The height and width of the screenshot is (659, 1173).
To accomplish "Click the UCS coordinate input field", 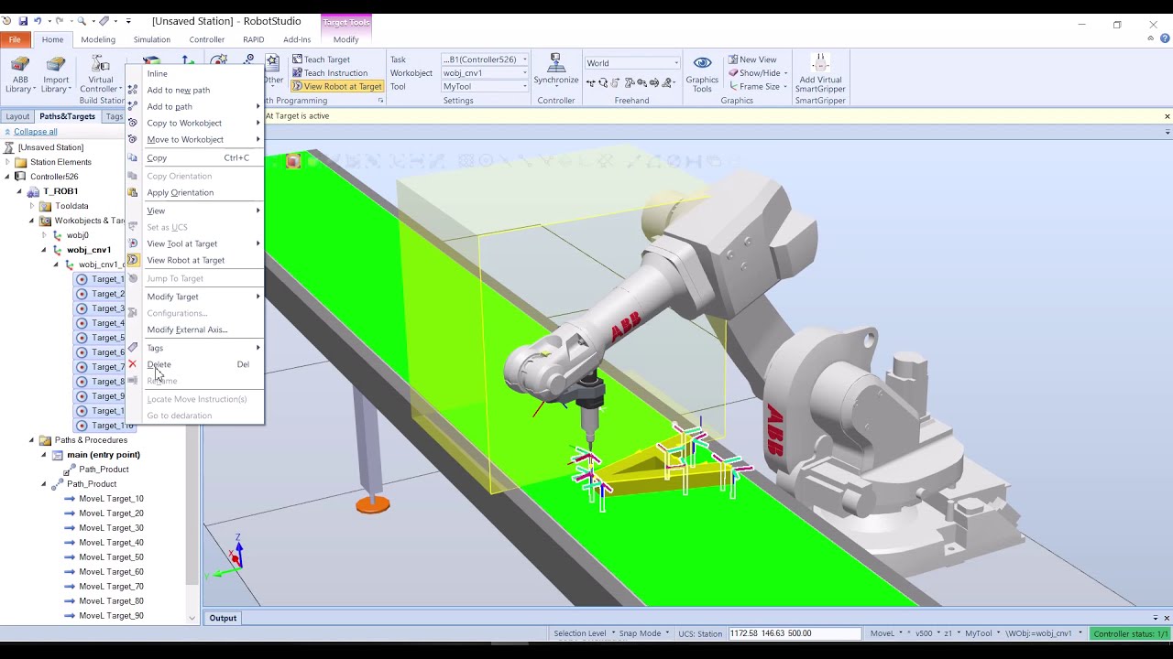I will pos(795,633).
